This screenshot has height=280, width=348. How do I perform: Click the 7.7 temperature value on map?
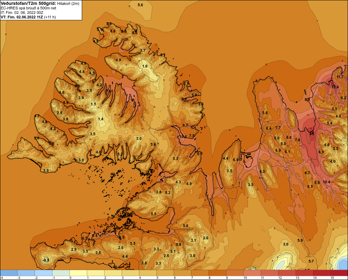[278, 128]
